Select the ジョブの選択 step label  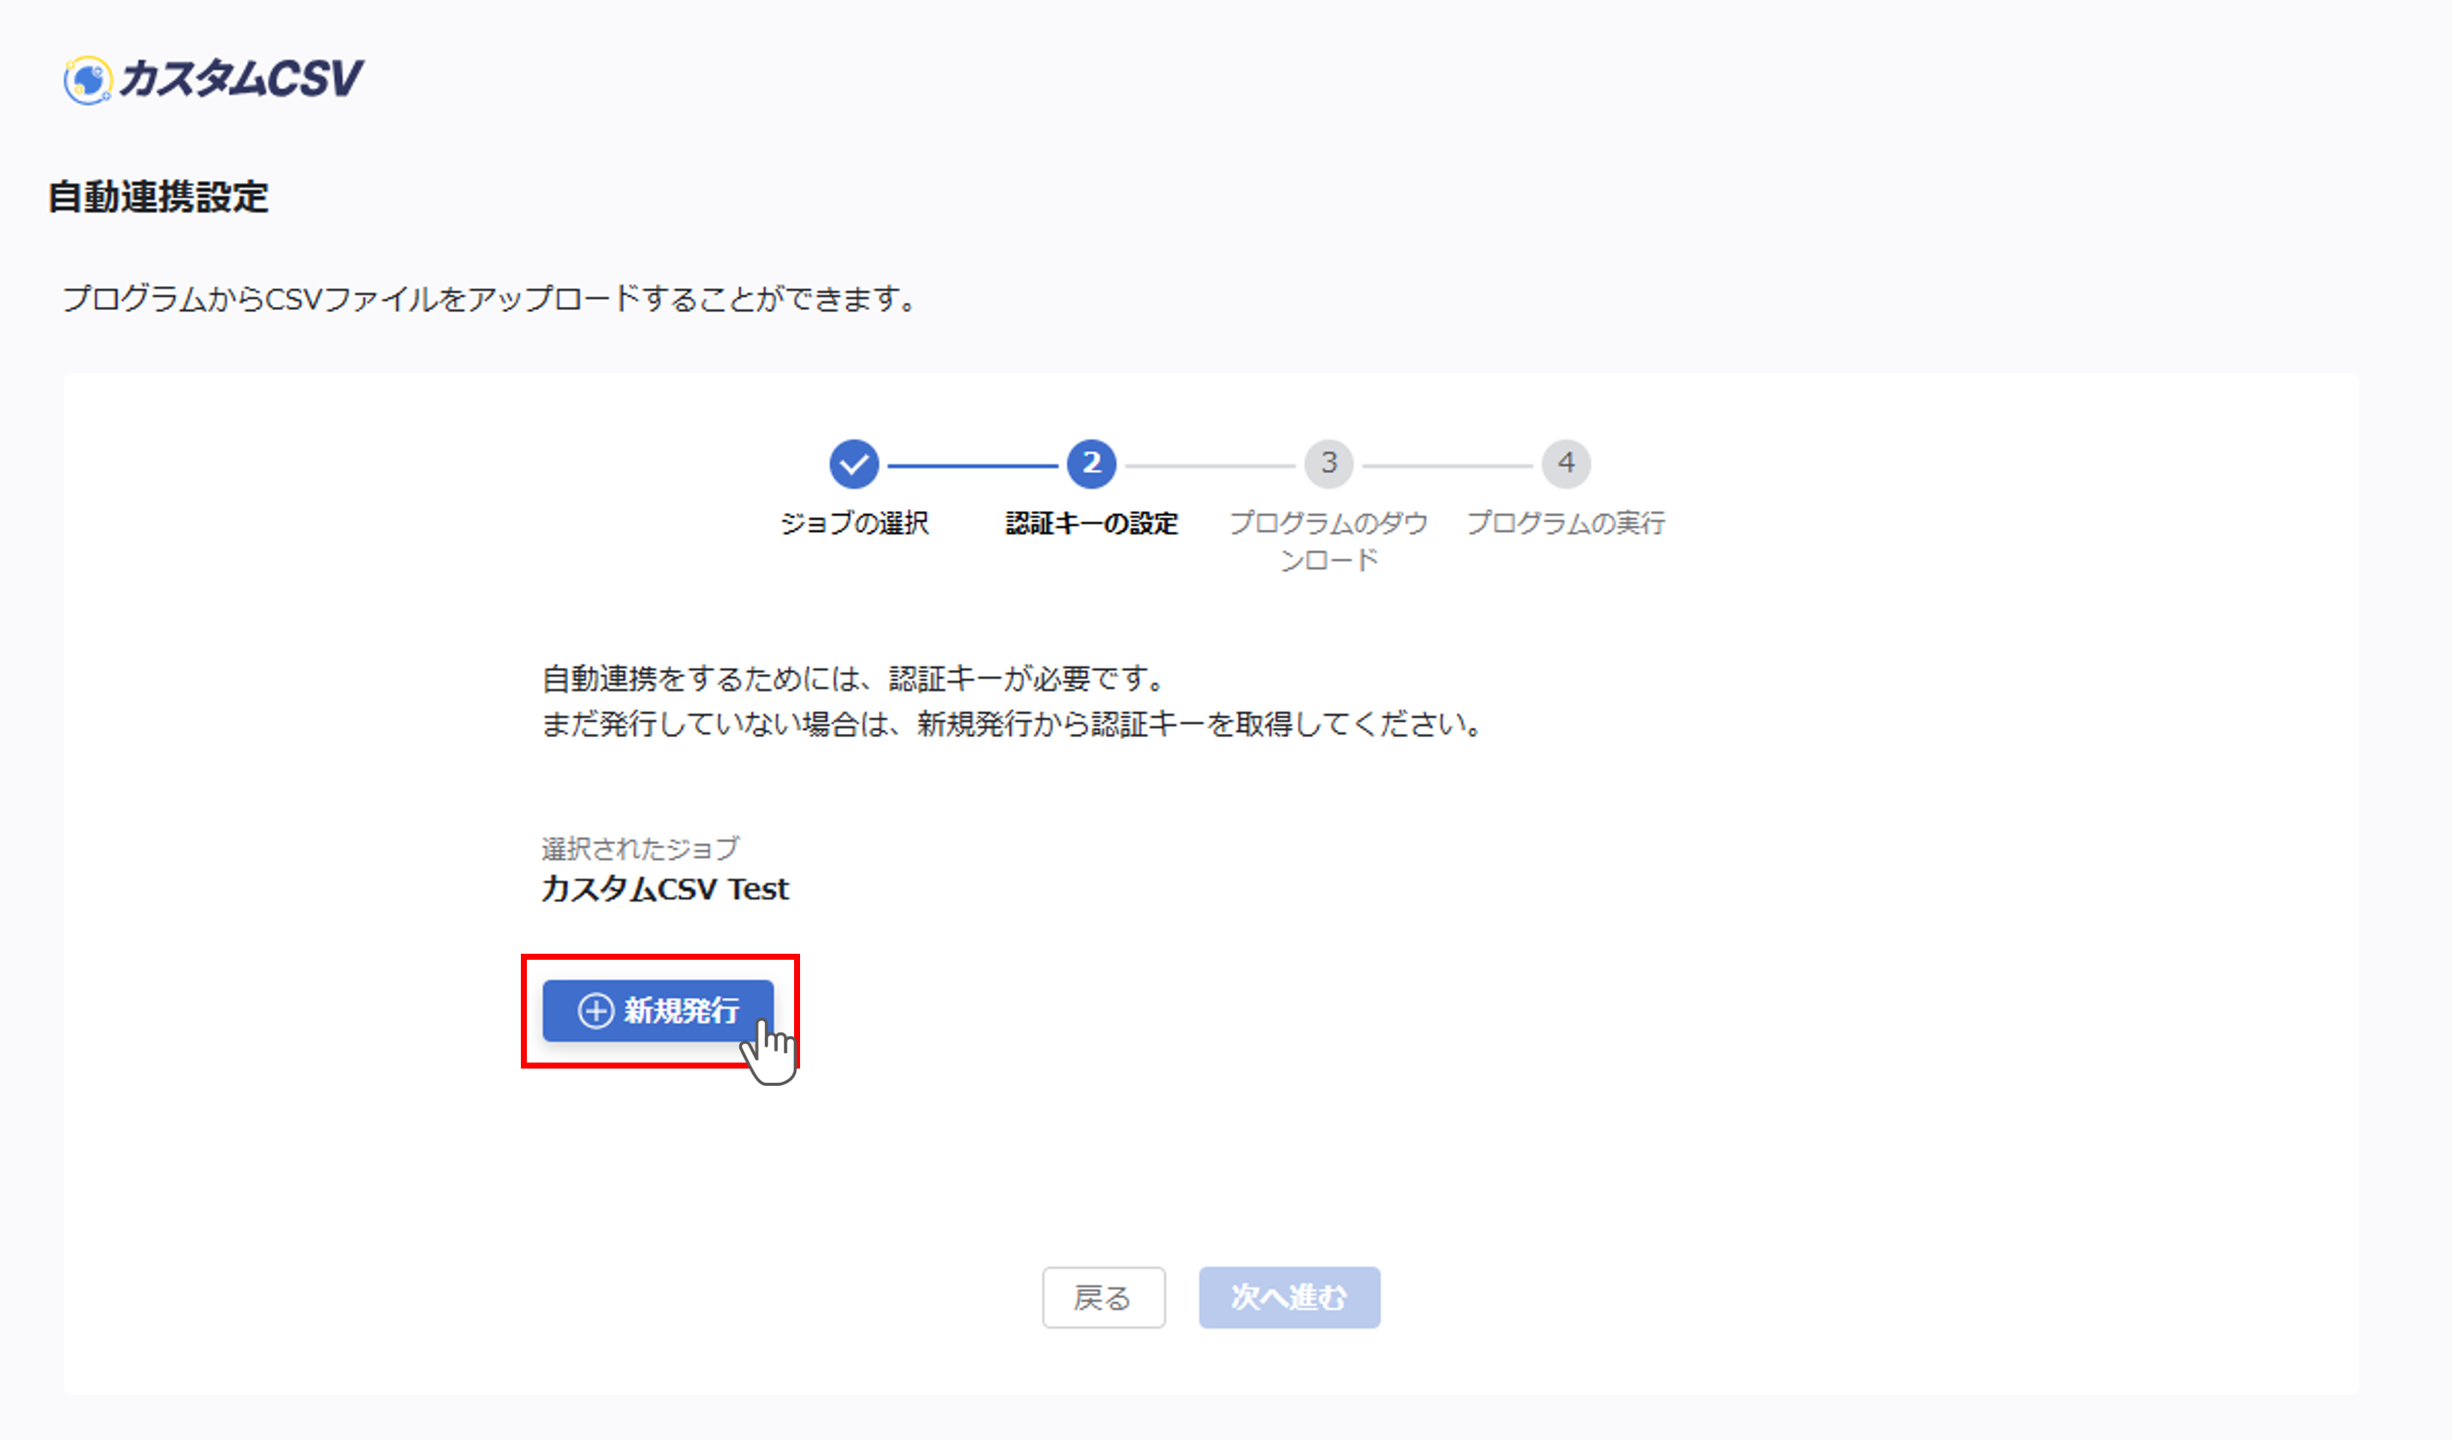point(856,522)
